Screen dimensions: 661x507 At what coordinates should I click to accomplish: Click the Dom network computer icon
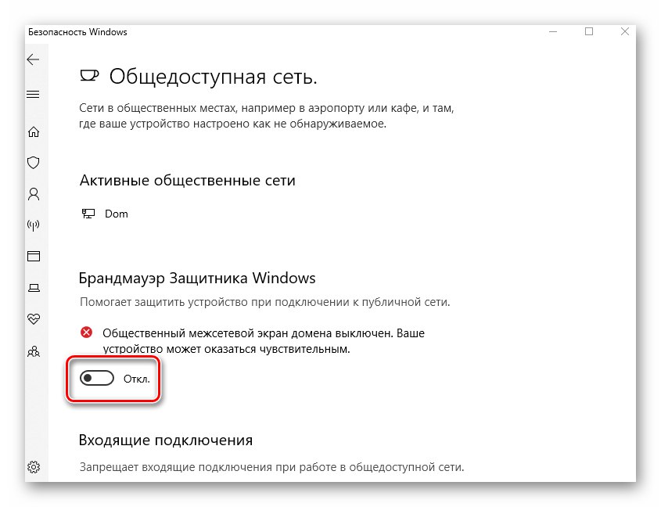88,214
